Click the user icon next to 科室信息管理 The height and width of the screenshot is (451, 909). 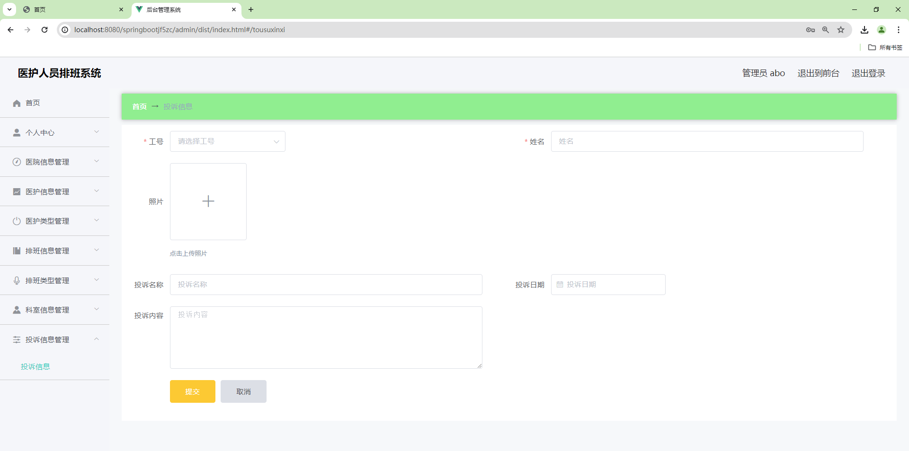17,310
